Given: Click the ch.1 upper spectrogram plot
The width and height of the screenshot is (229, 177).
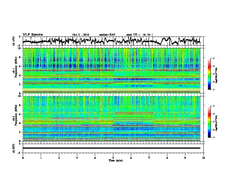Looking at the screenshot, I should click(111, 71).
